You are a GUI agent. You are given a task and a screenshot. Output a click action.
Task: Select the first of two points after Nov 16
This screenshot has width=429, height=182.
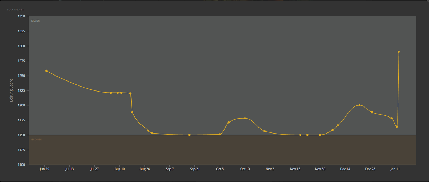300,135
